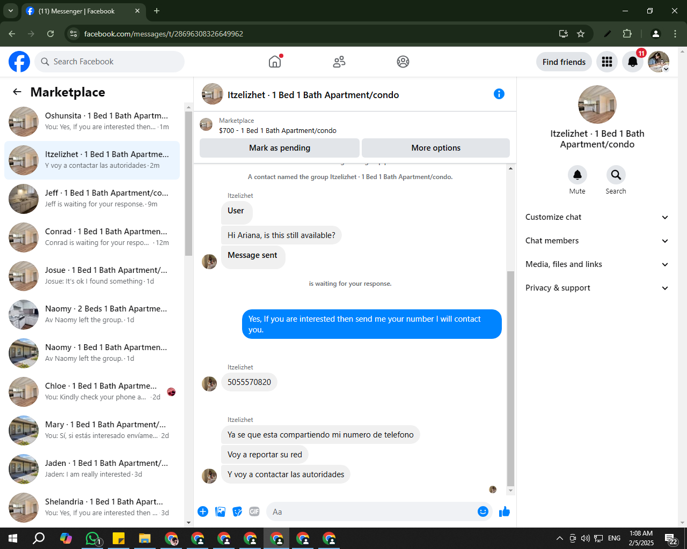Reload the page

pos(50,34)
